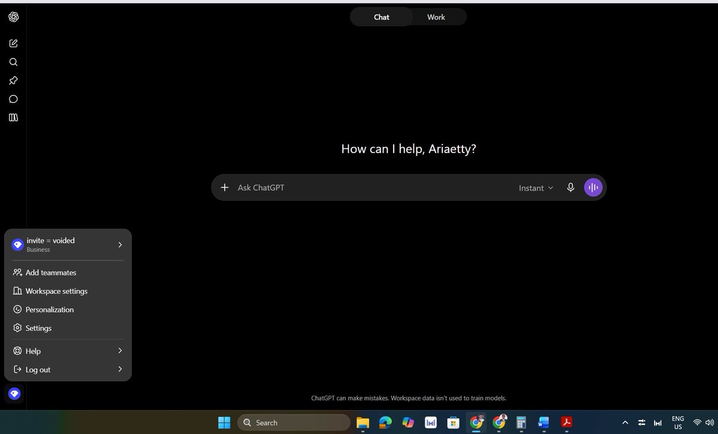Click the ChatGPT logo in sidebar

click(13, 17)
